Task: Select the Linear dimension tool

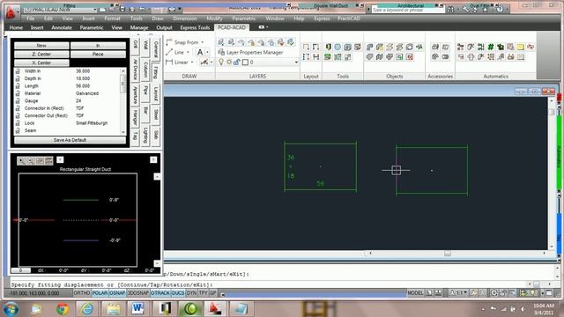Action: coord(169,63)
